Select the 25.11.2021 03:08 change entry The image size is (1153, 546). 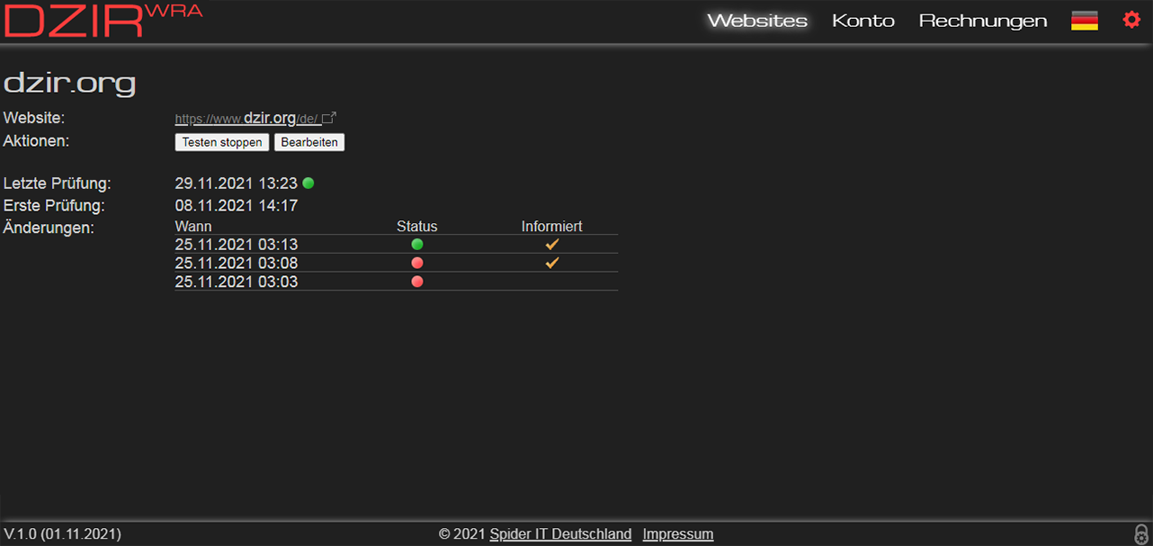397,263
